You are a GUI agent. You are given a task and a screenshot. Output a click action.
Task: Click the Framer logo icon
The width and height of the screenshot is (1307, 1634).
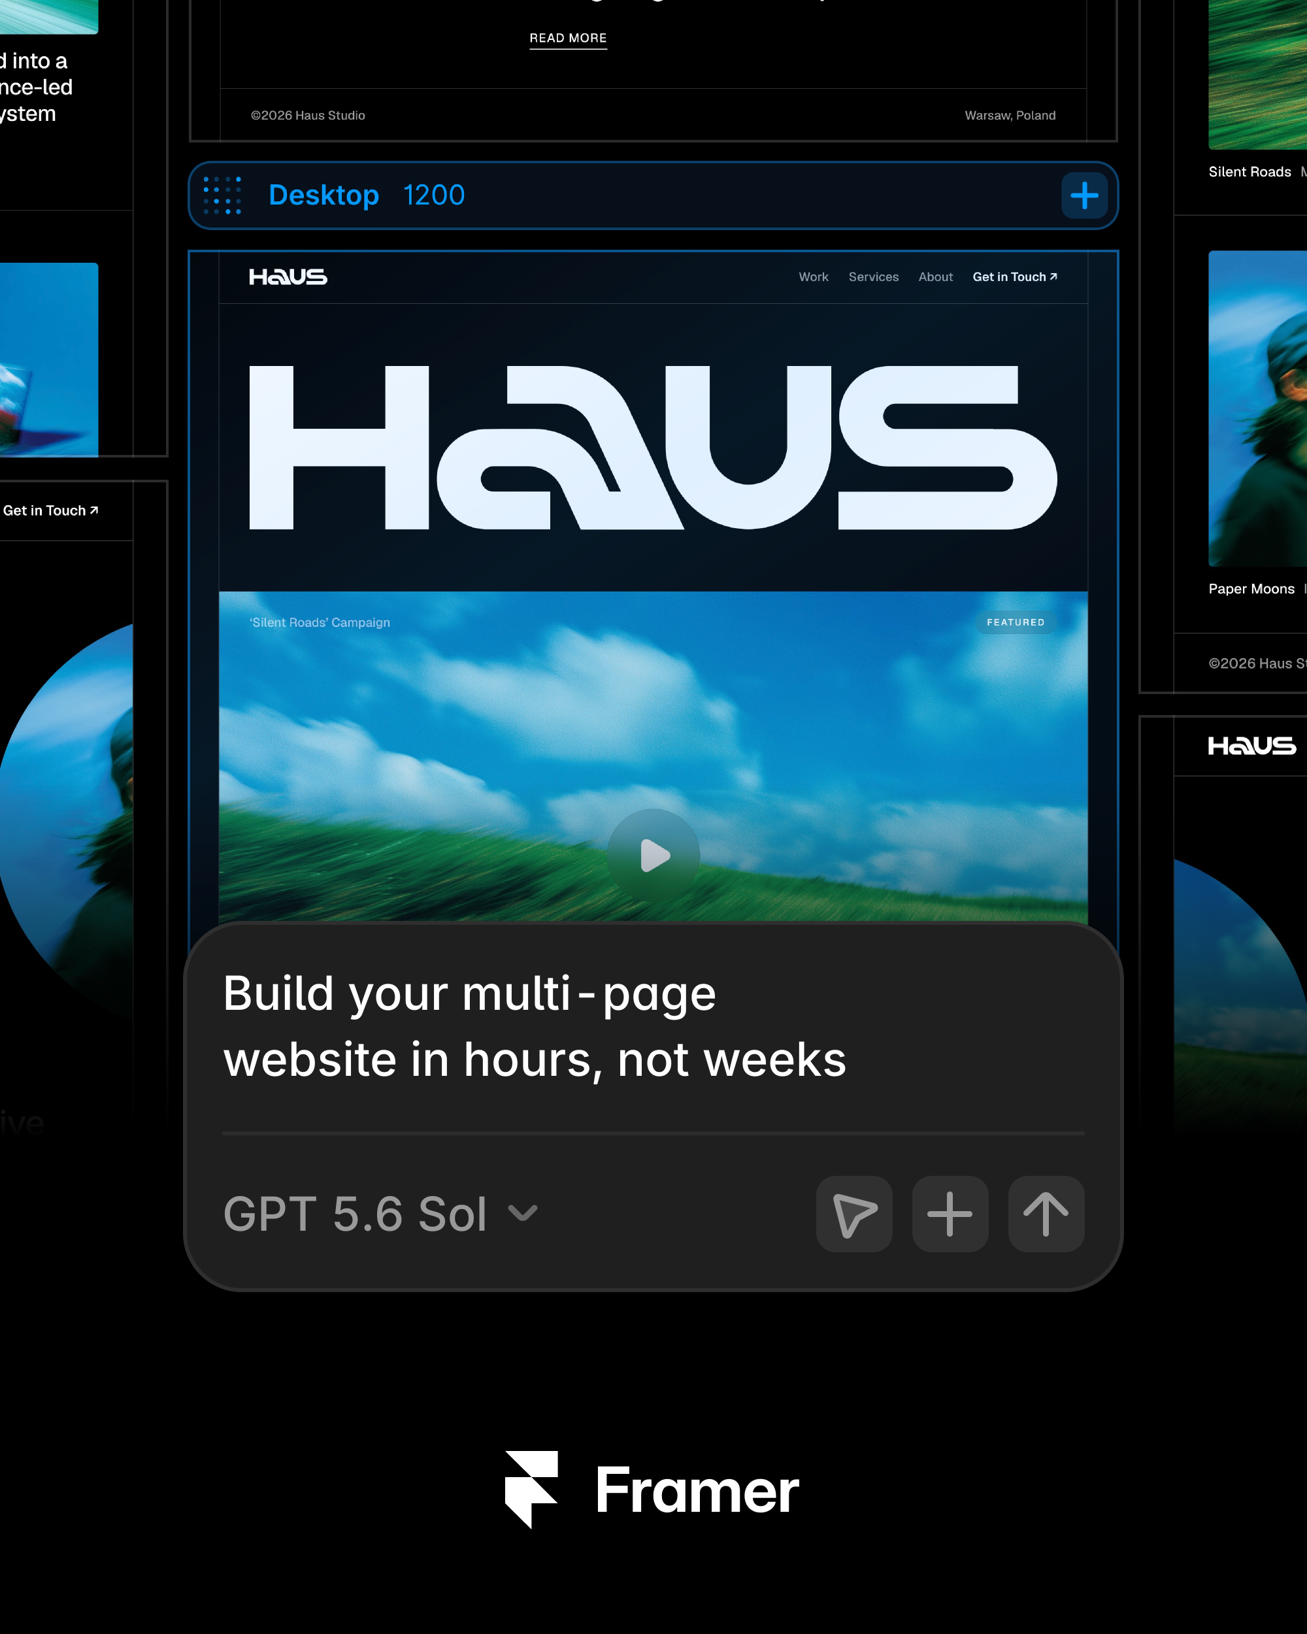point(532,1490)
